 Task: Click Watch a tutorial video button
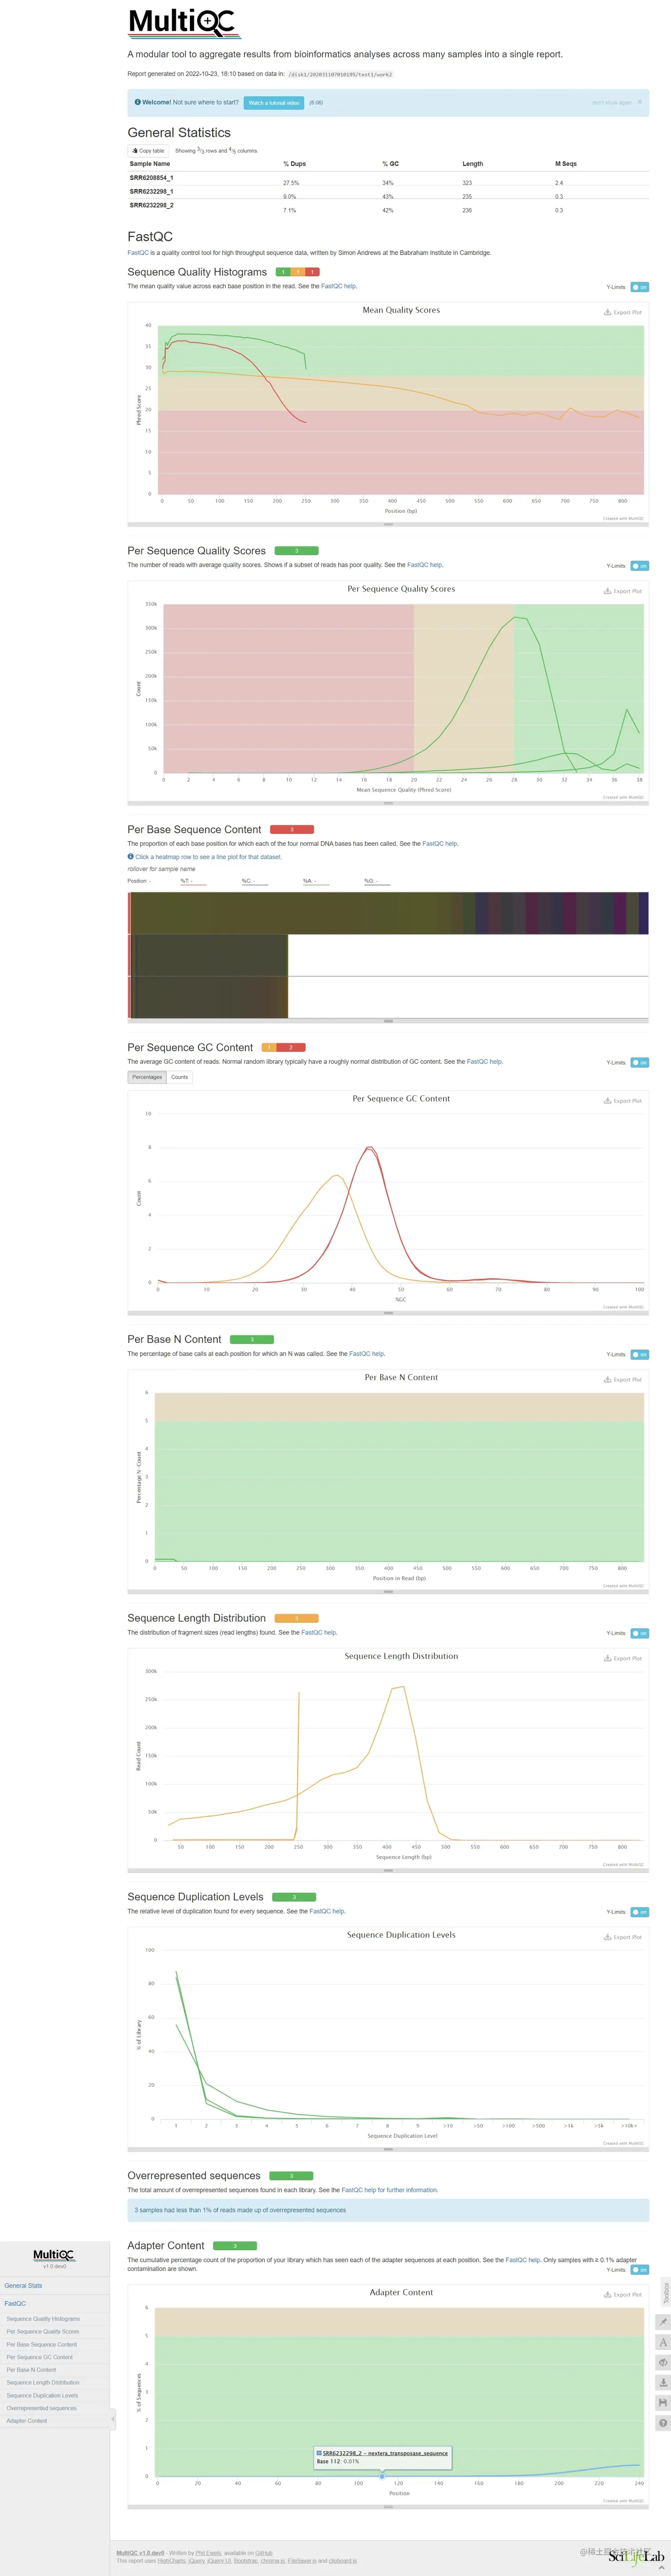point(273,103)
